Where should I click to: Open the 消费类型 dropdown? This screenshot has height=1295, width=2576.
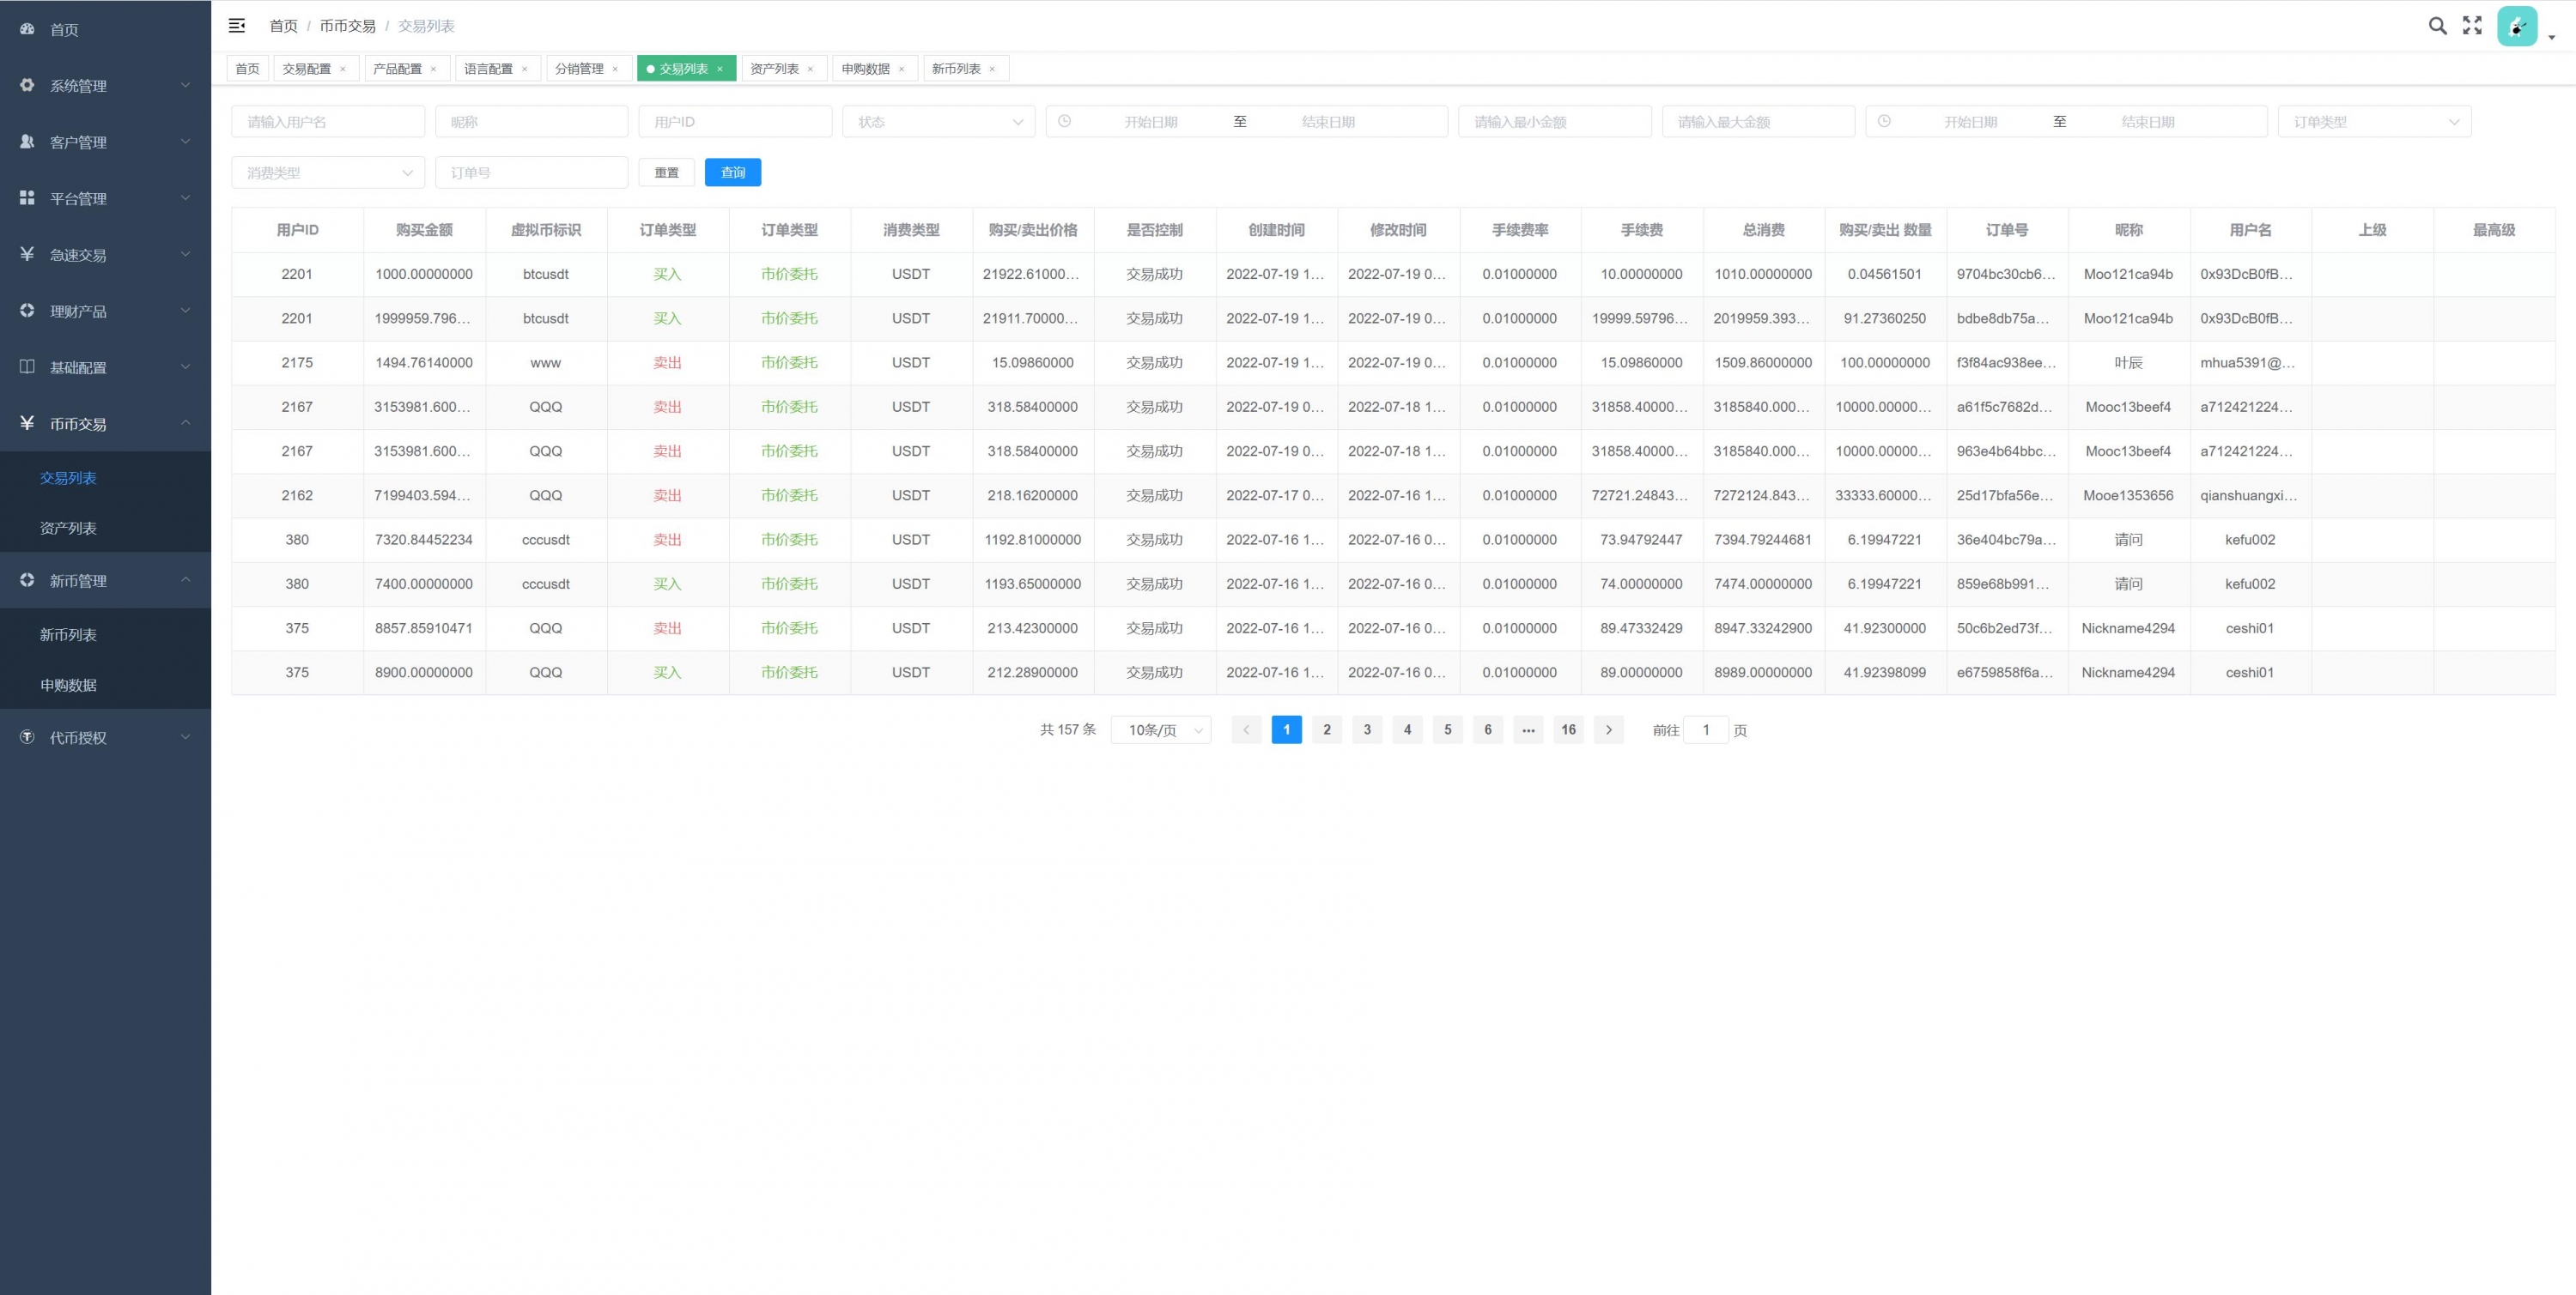click(327, 172)
